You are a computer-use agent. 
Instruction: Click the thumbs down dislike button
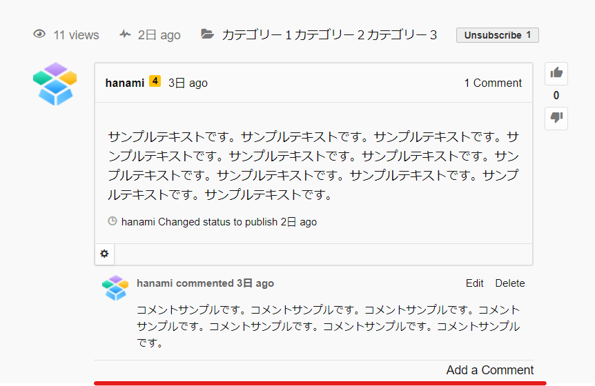556,119
